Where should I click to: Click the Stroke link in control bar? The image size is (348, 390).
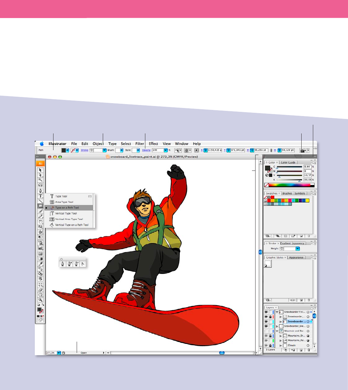(x=84, y=150)
